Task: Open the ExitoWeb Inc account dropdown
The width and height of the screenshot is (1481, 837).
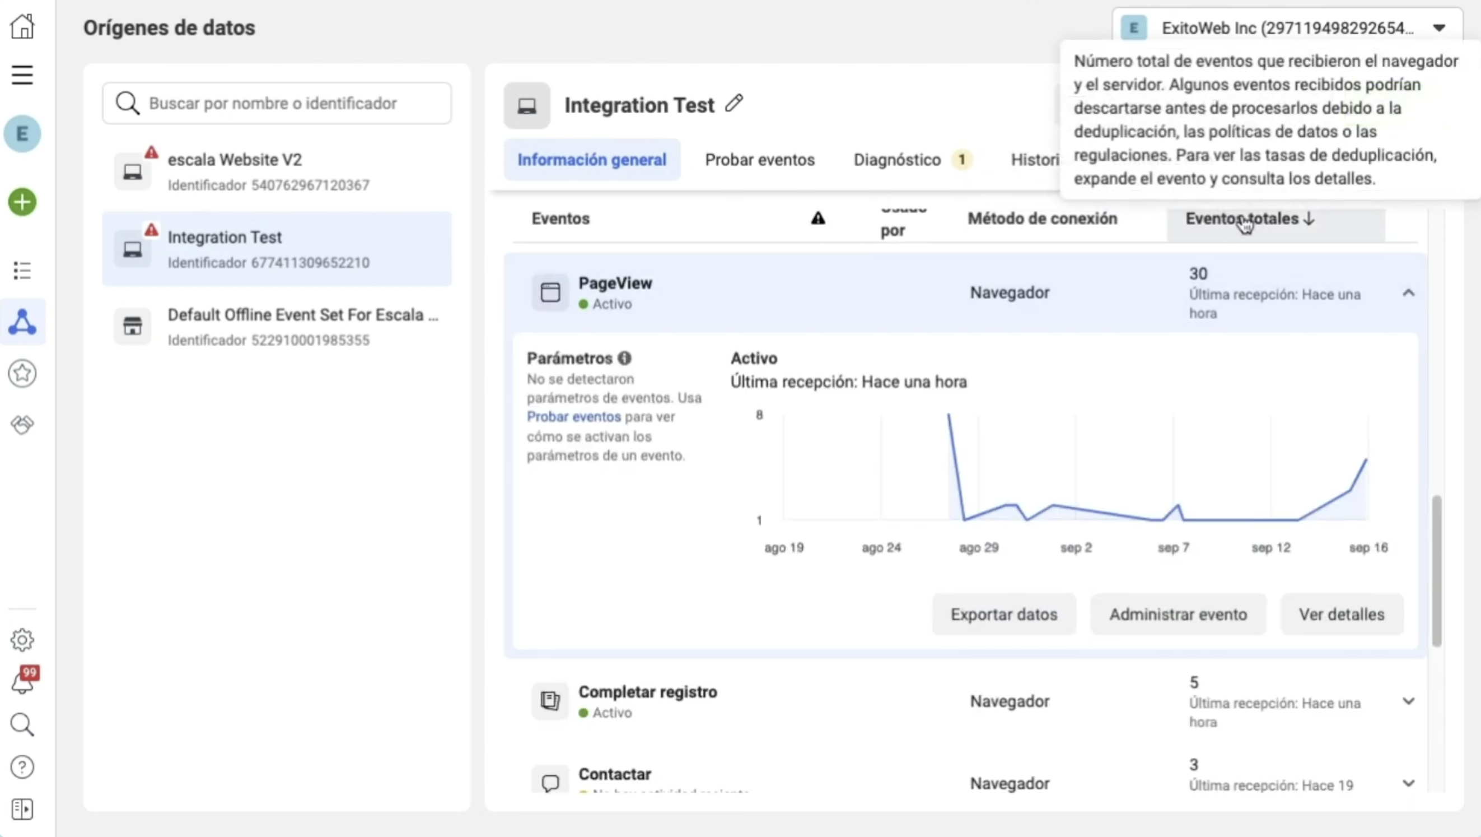Action: coord(1287,27)
